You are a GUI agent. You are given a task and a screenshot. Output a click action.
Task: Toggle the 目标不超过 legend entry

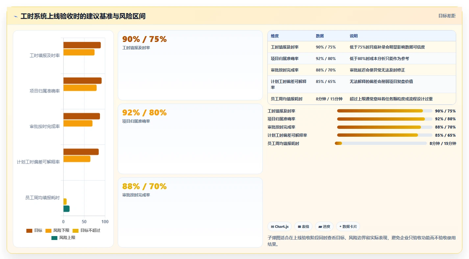[x=86, y=230]
